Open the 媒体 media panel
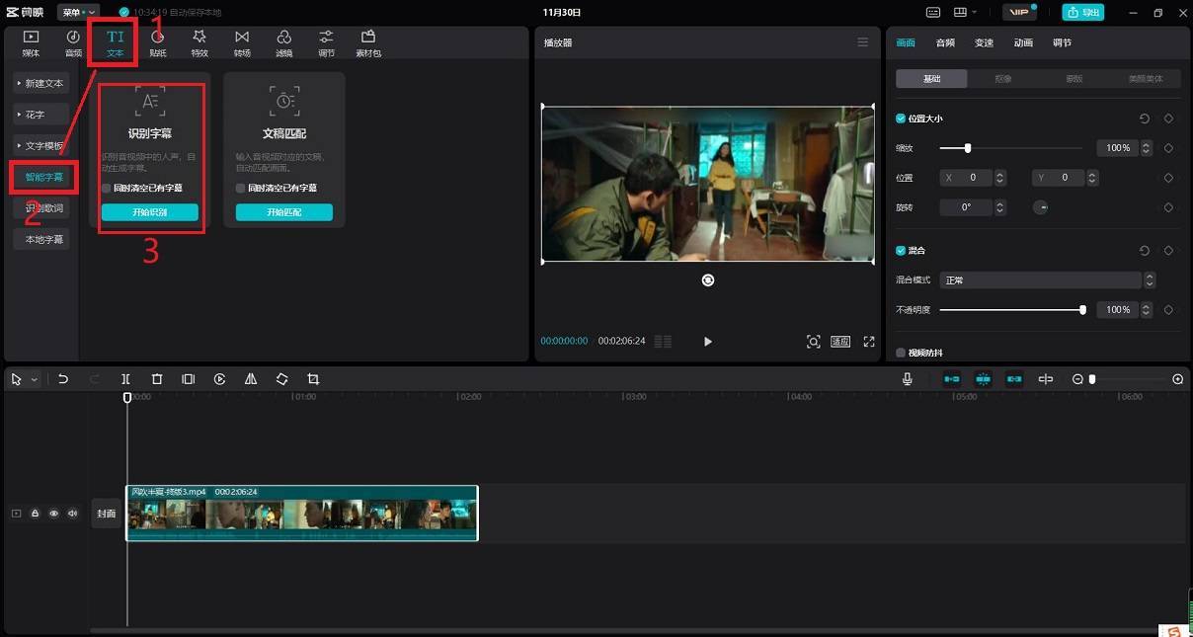 pos(31,42)
